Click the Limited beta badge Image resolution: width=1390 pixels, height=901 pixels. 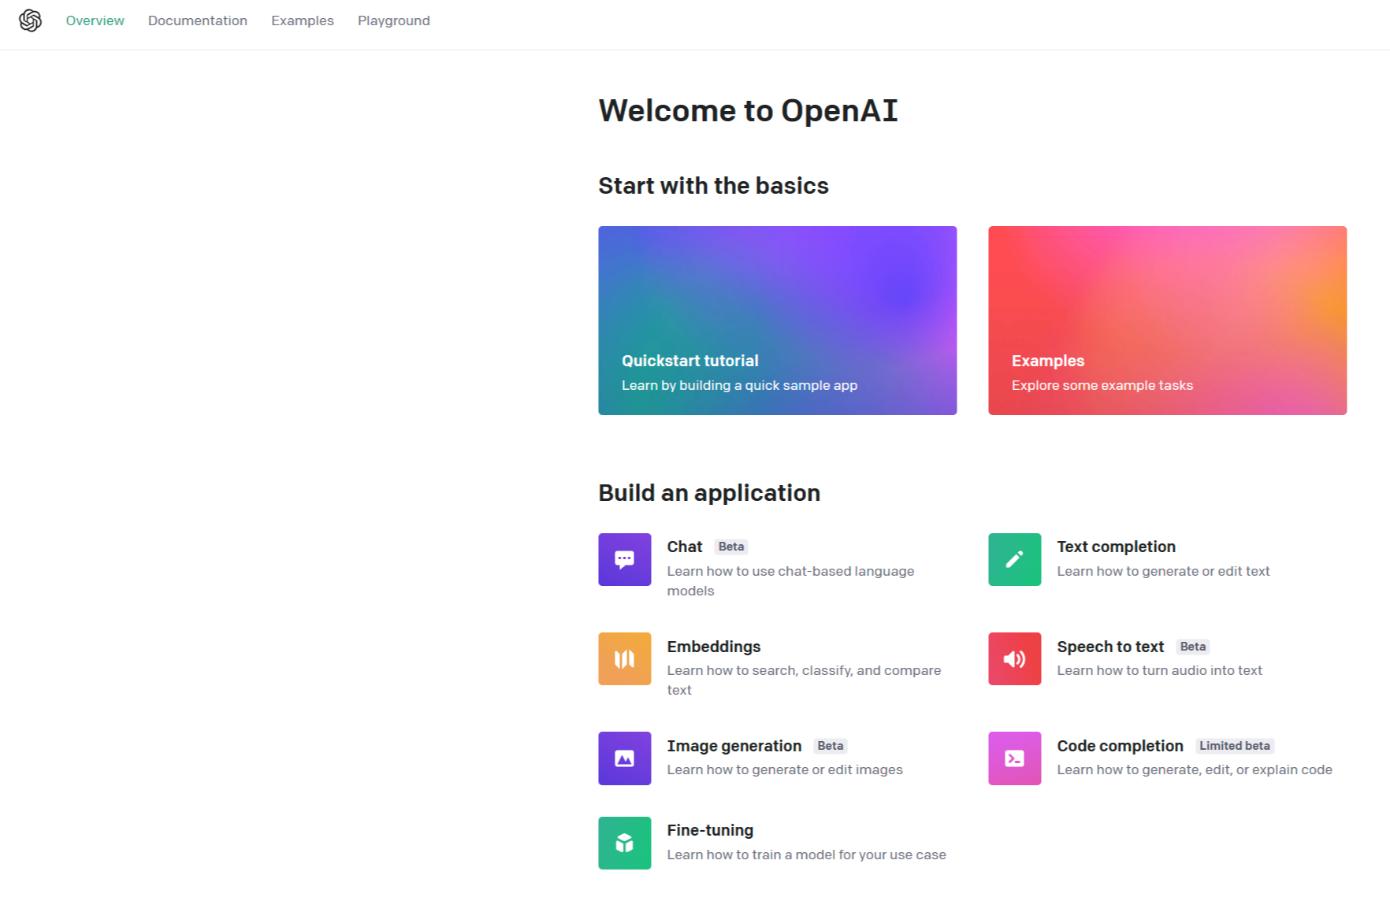coord(1235,746)
